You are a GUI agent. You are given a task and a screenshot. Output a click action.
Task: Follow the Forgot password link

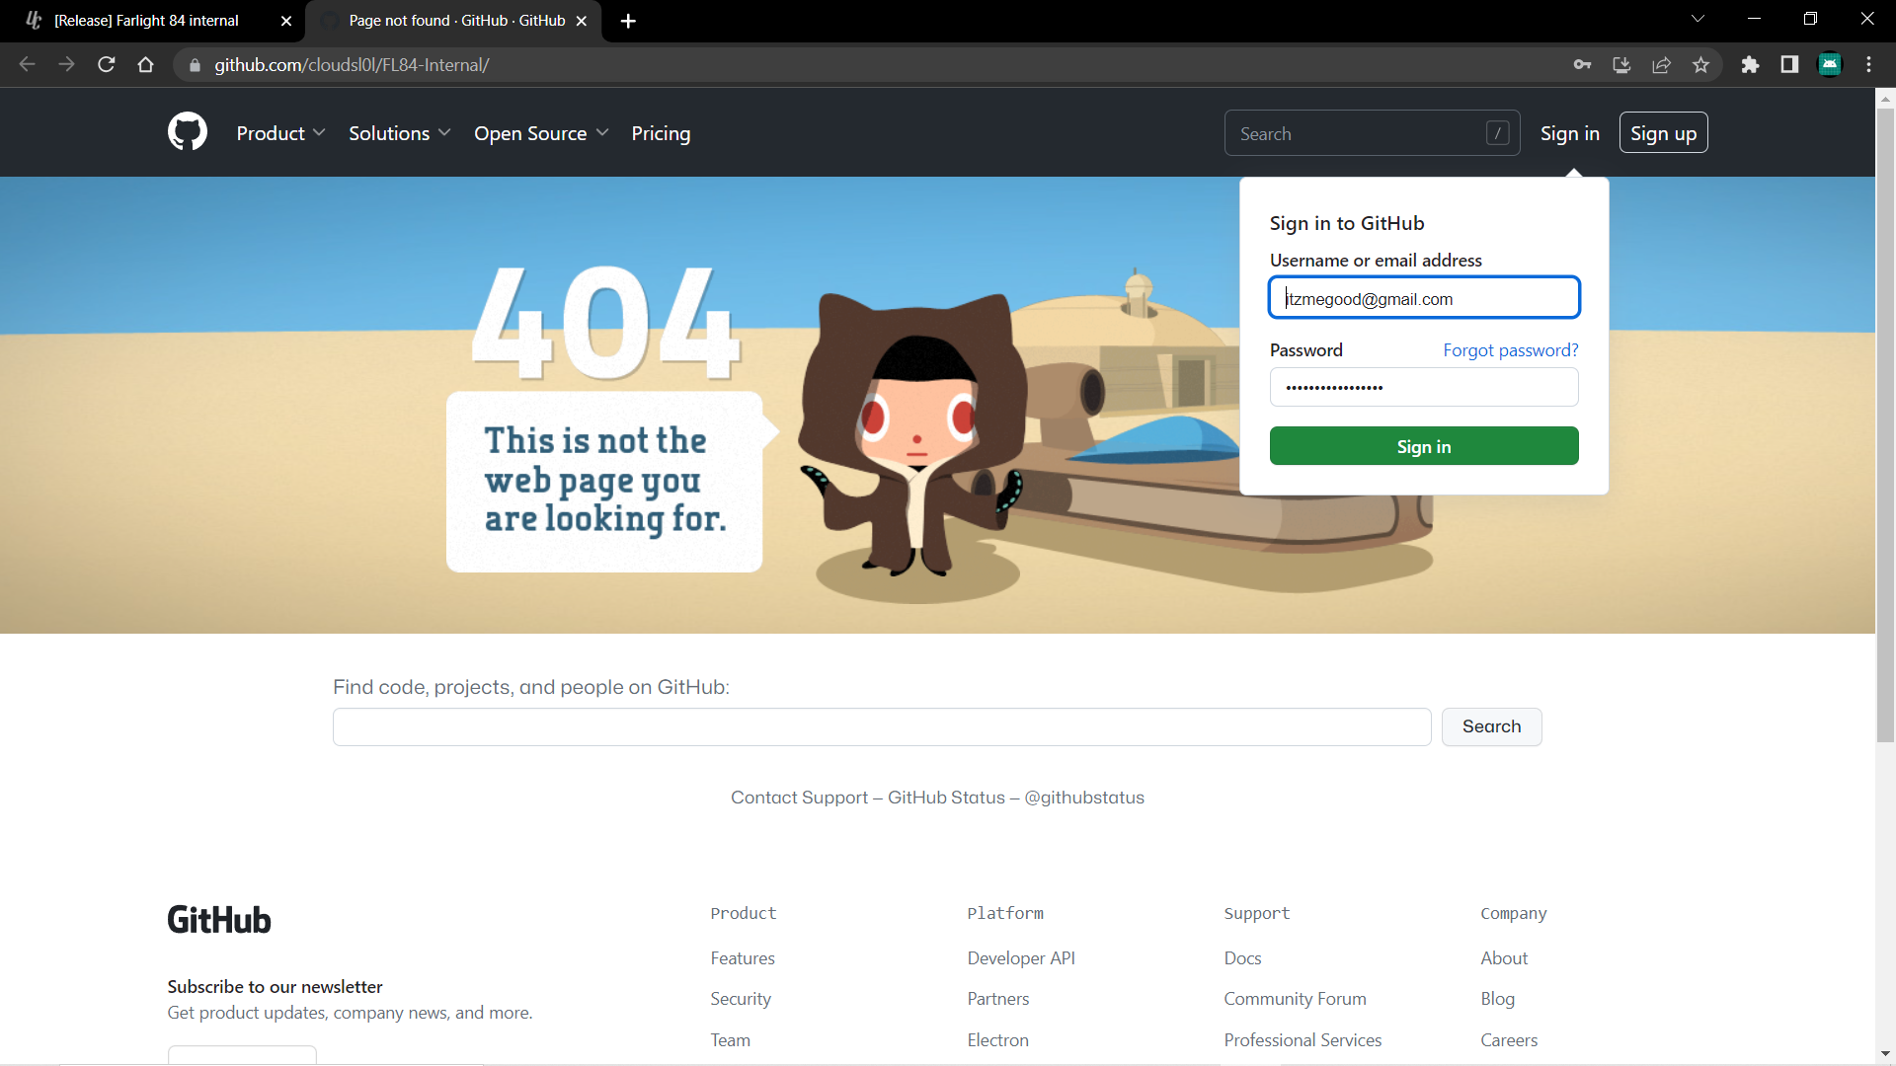click(x=1510, y=350)
